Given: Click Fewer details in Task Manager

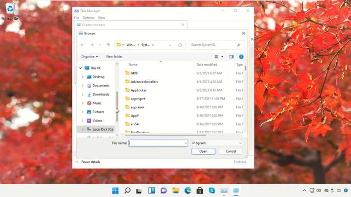Looking at the screenshot, I should pyautogui.click(x=90, y=162).
